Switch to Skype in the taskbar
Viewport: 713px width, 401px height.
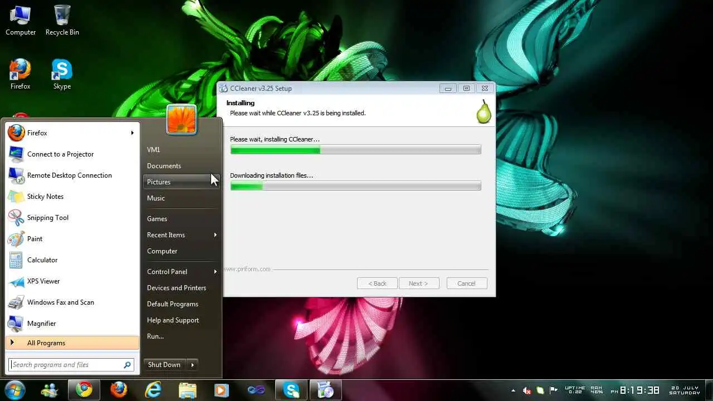[x=291, y=390]
